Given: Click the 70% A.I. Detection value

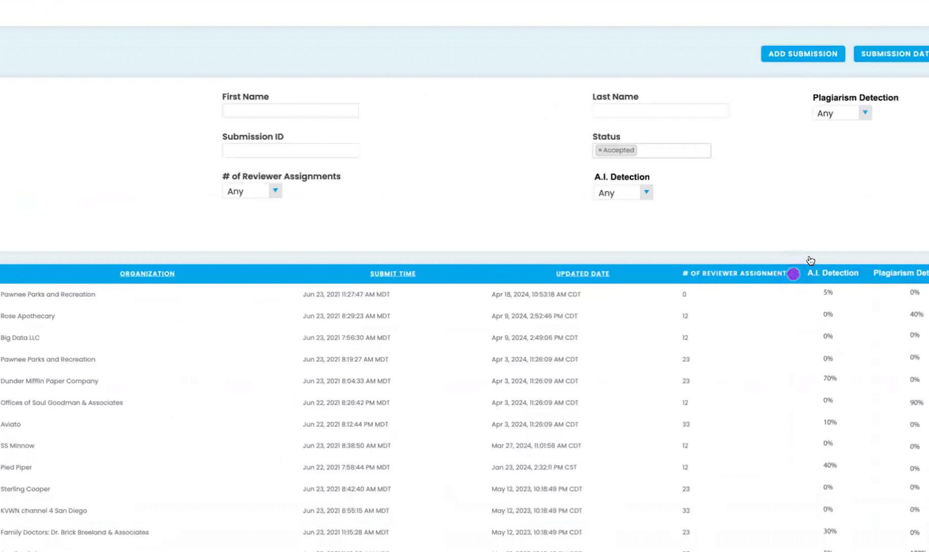Looking at the screenshot, I should tap(830, 378).
